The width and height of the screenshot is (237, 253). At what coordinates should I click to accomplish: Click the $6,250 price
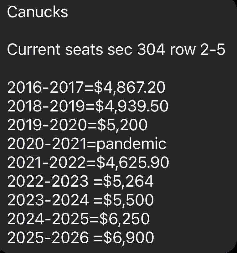125,219
